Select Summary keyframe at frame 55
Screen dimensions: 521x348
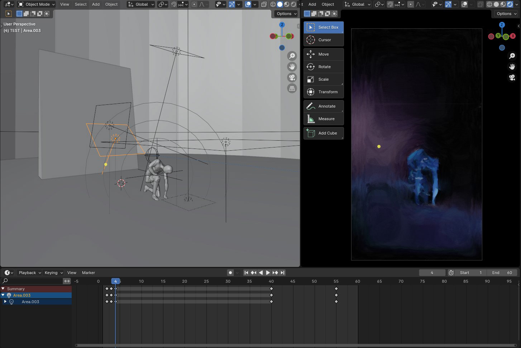click(336, 289)
